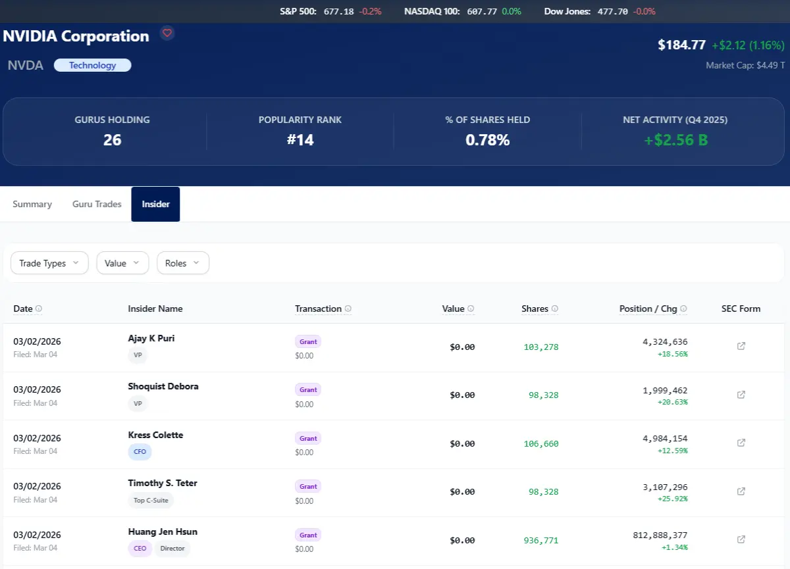
Task: Click shares value 936,771
Action: (541, 540)
